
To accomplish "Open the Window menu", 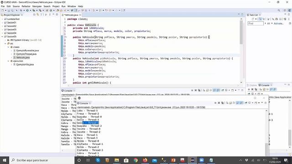I will pos(72,6).
